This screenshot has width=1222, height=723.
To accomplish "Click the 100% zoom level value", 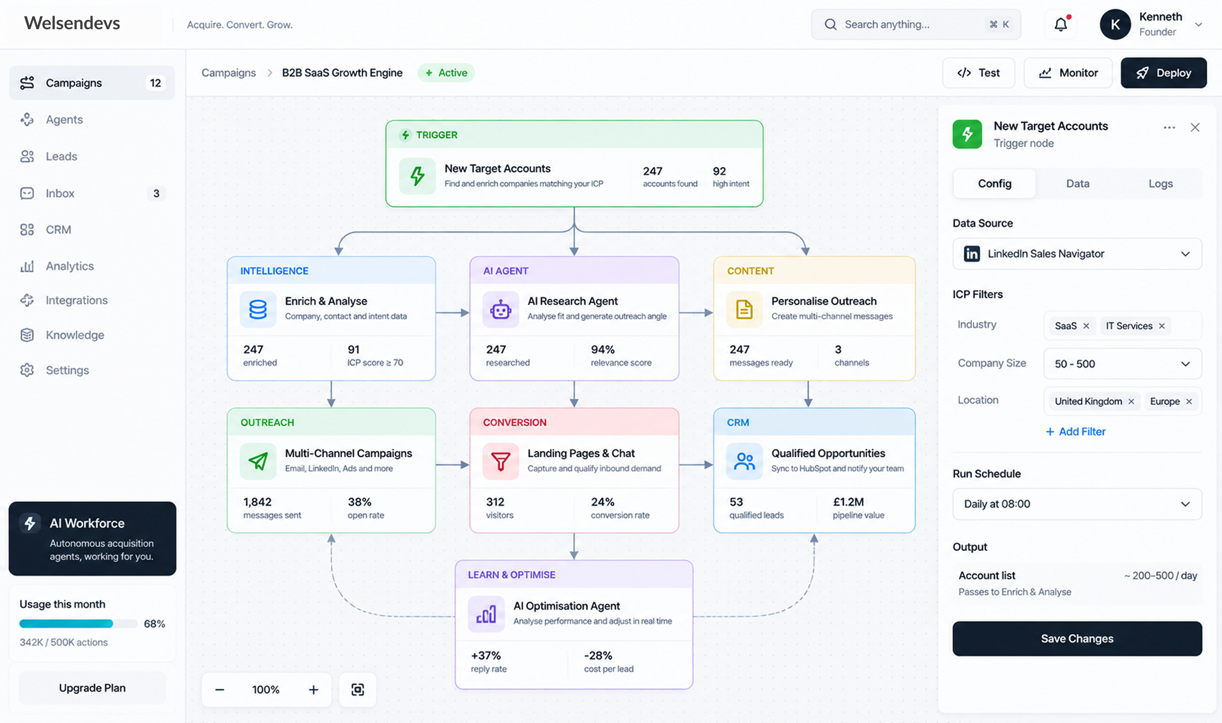I will (266, 689).
